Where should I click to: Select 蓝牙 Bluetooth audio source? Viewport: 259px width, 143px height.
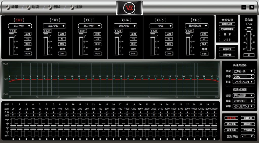tap(227, 34)
